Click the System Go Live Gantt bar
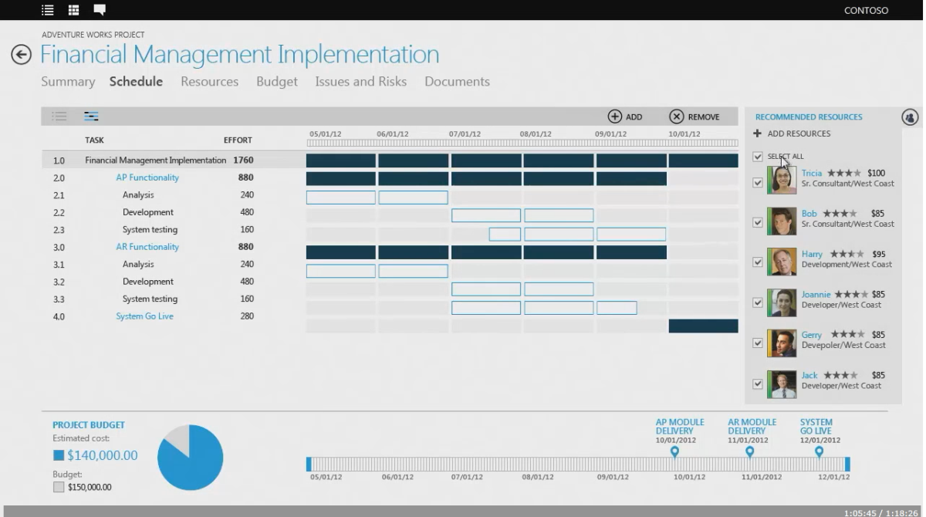 pyautogui.click(x=703, y=326)
